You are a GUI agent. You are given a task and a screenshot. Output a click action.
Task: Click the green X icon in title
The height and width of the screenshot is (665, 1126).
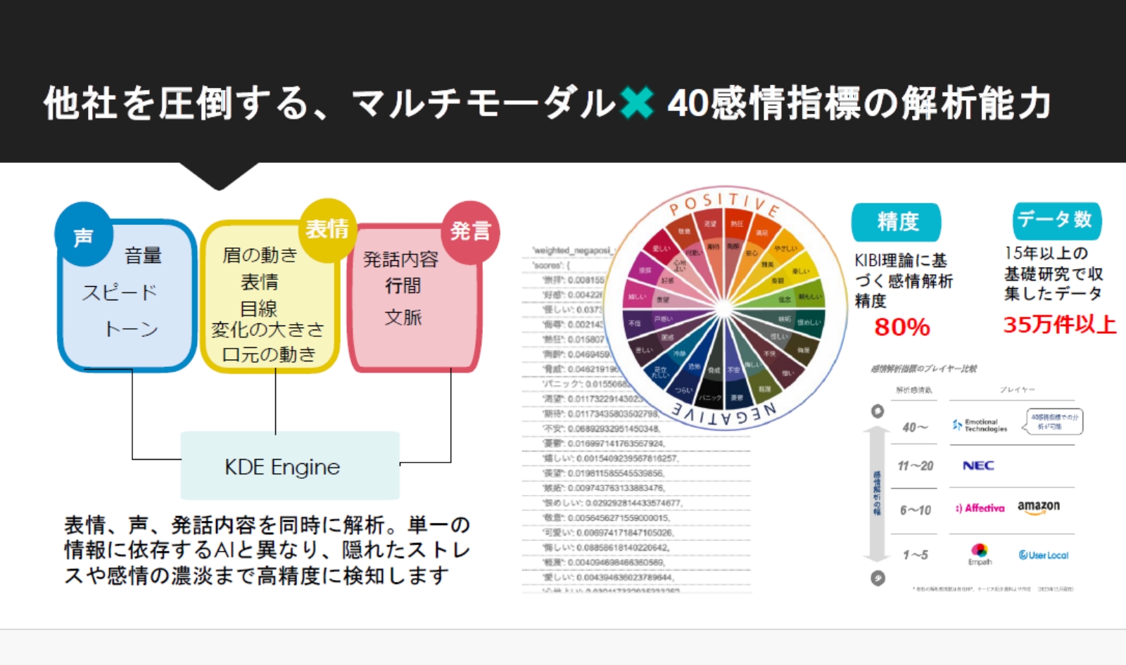[x=637, y=103]
